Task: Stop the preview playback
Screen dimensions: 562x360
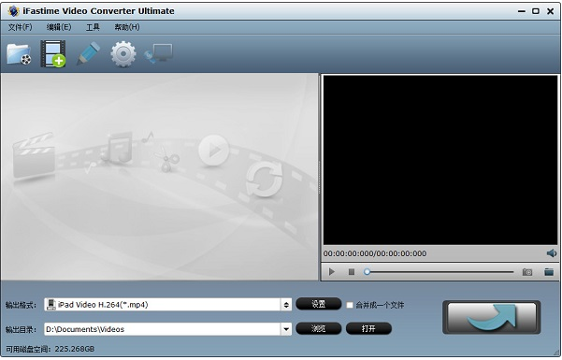Action: 352,272
